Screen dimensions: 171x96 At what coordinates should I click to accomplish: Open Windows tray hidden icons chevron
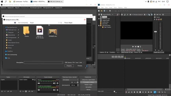click(146, 2)
